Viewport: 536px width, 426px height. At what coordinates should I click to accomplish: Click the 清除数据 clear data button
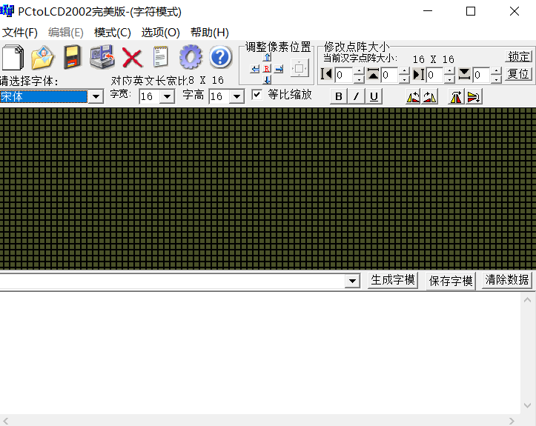507,281
